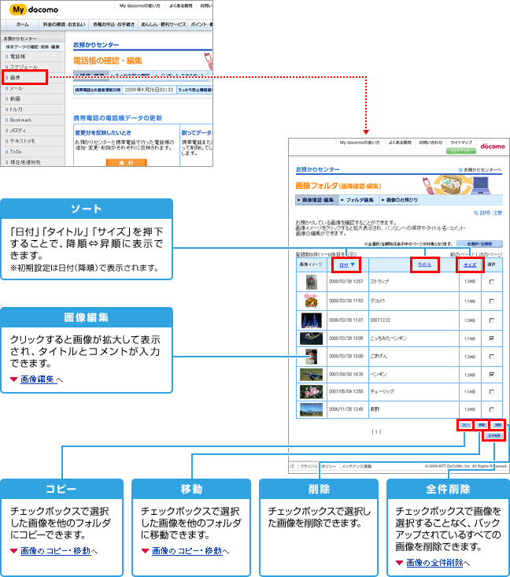
Task: Click the ストラップ image thumbnail
Action: [310, 282]
